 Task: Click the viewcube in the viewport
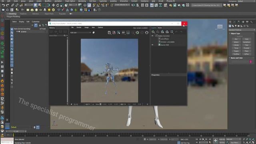[x=220, y=27]
